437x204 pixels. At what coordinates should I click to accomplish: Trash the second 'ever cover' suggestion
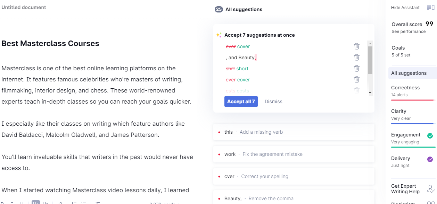click(x=356, y=80)
